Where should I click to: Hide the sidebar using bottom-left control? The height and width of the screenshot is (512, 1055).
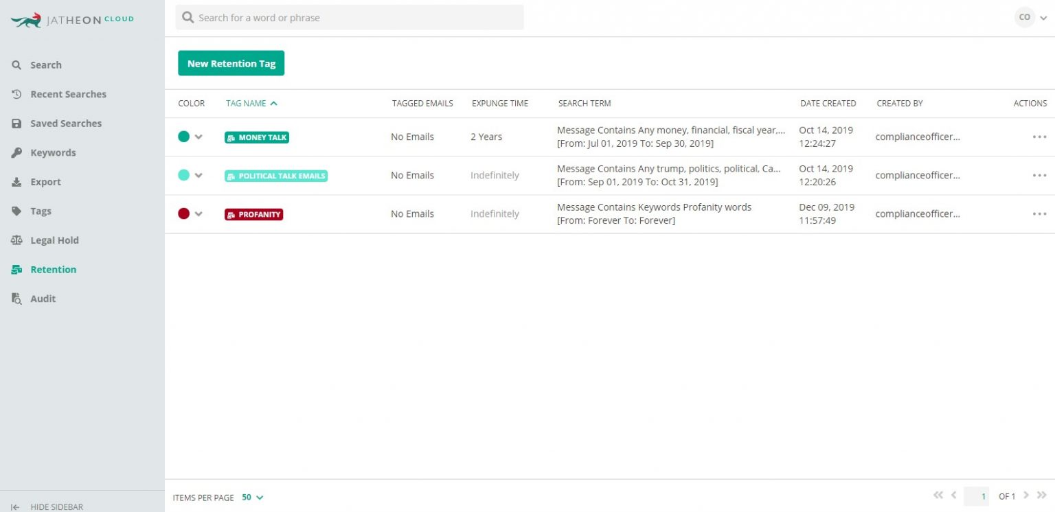tap(48, 506)
